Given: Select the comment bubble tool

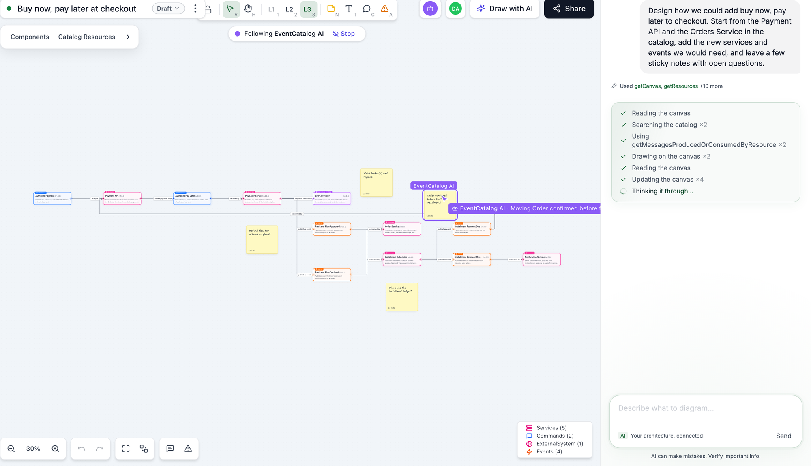Looking at the screenshot, I should [367, 9].
